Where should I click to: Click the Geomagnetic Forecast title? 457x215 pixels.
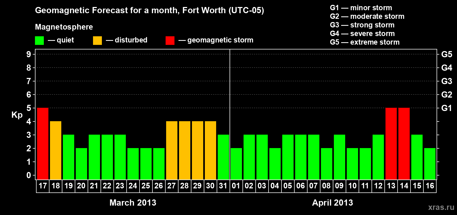(149, 10)
